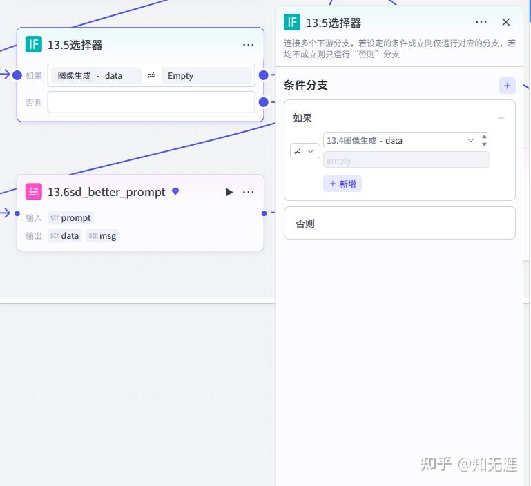The width and height of the screenshot is (531, 486).
Task: Close the 13.5选择器 settings panel
Action: (506, 22)
